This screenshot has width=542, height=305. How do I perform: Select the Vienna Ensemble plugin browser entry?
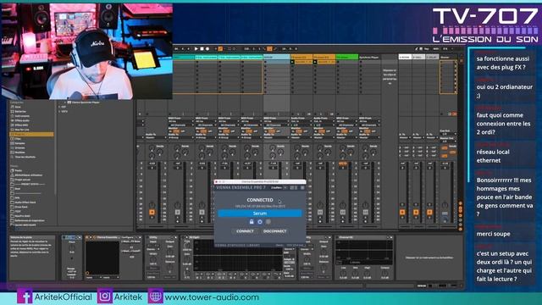coord(83,103)
